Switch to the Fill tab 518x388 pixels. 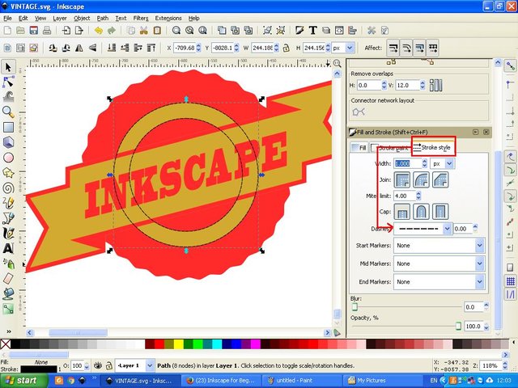[x=359, y=147]
